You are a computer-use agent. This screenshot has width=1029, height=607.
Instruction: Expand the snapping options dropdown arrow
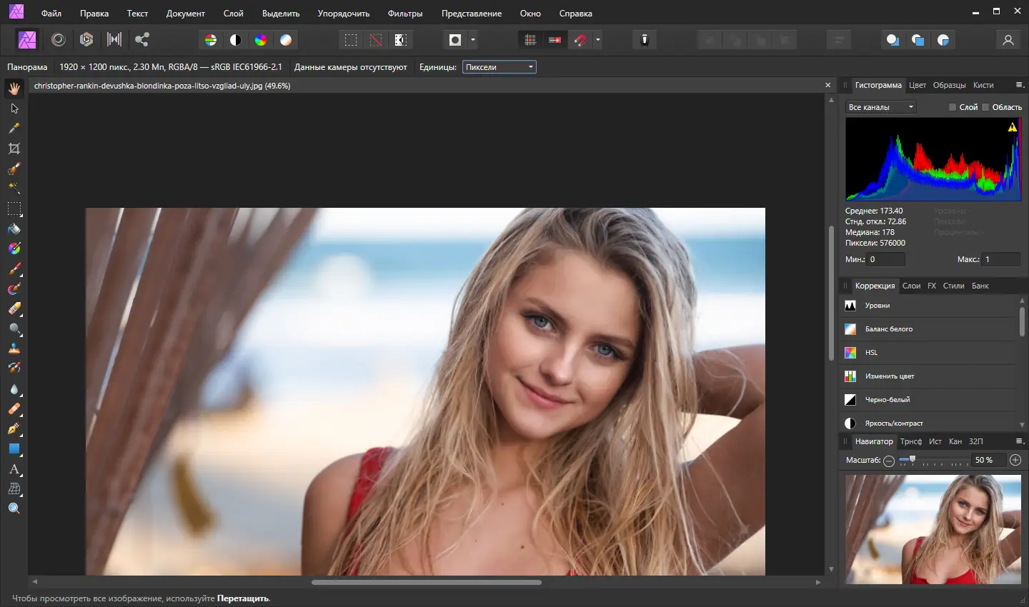coord(598,40)
